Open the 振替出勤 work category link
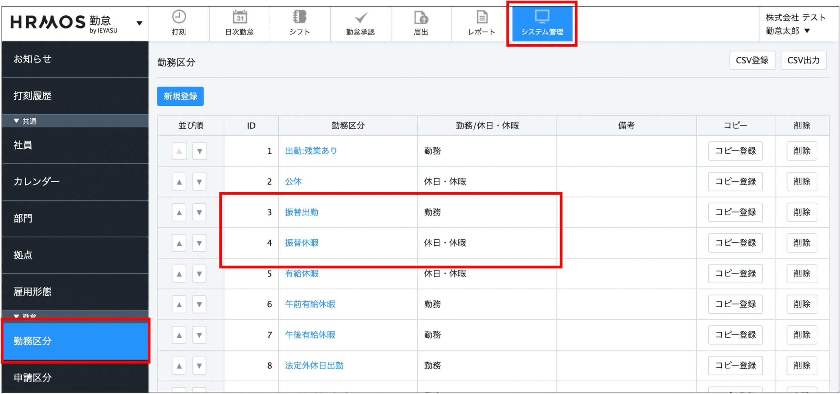This screenshot has height=394, width=840. (x=302, y=212)
